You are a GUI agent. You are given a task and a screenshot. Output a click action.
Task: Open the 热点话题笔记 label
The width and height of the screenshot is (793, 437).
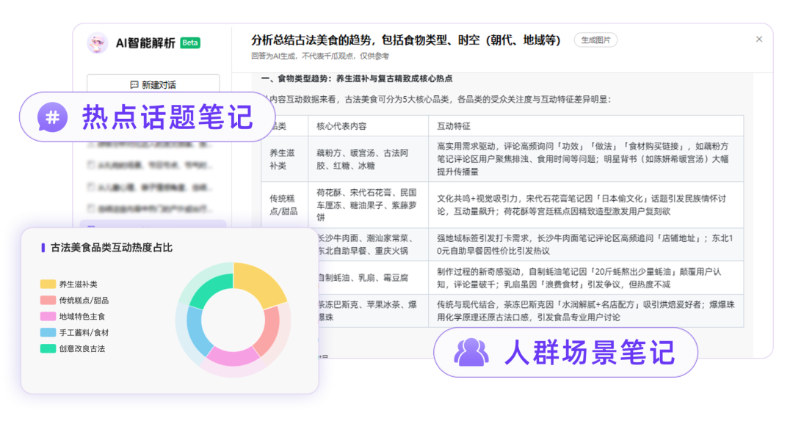pos(167,117)
